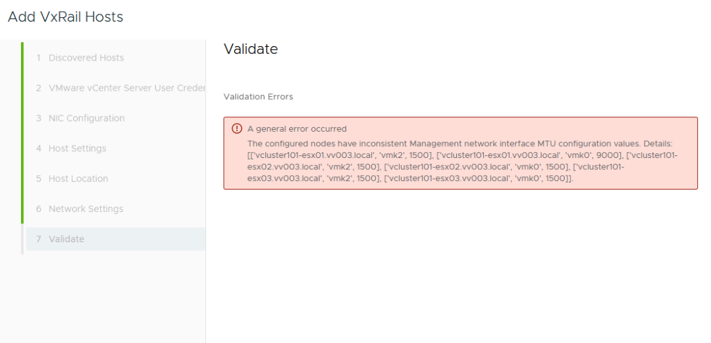Select the Validate step in sidebar
Image resolution: width=711 pixels, height=343 pixels.
(66, 240)
